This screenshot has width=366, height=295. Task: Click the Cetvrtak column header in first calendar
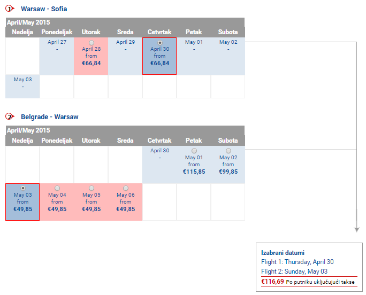[x=159, y=32]
